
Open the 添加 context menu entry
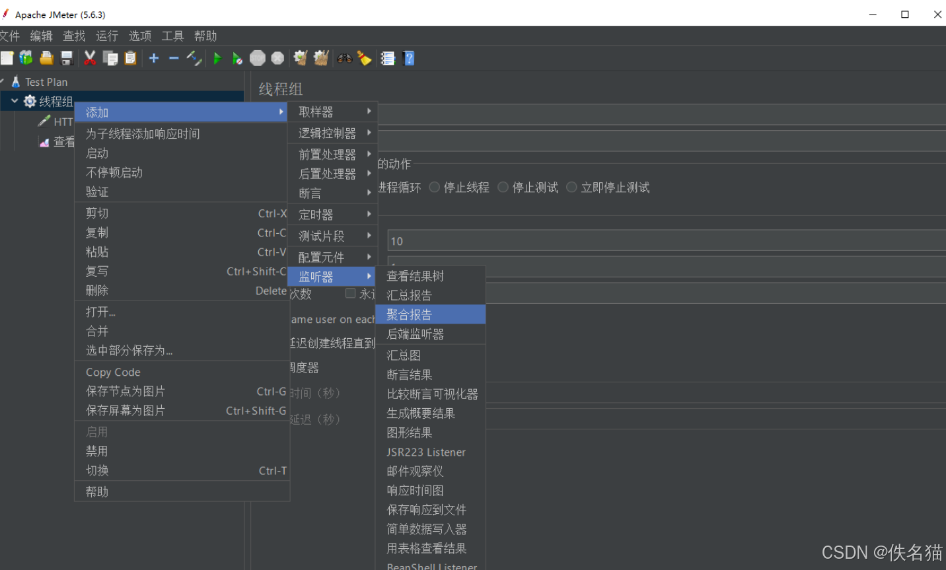pos(182,112)
